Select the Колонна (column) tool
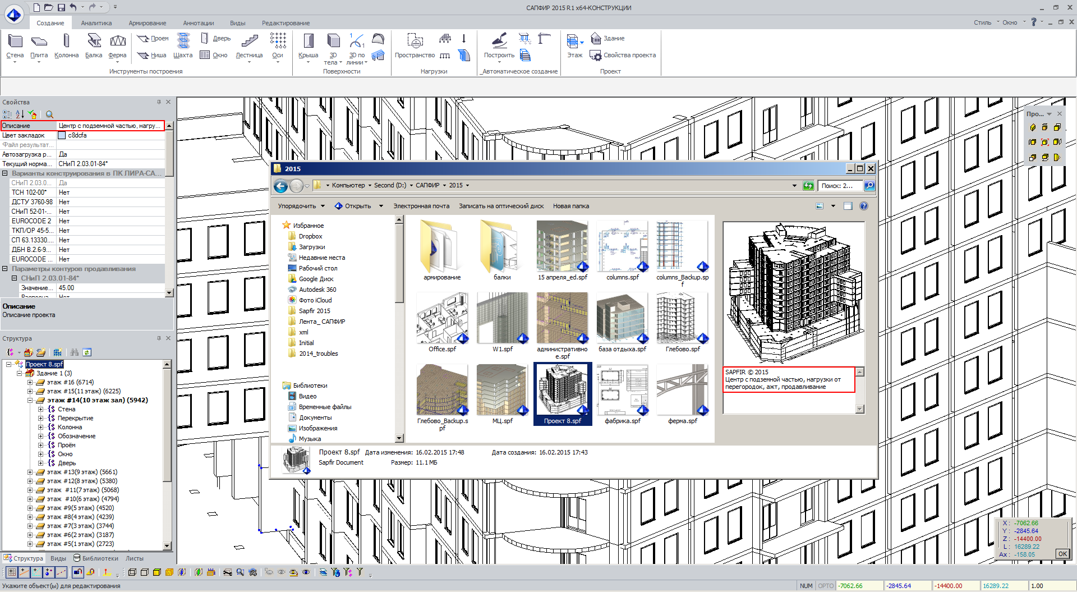The height and width of the screenshot is (592, 1077). [66, 45]
